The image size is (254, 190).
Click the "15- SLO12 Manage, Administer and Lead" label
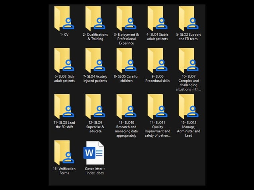189,129
